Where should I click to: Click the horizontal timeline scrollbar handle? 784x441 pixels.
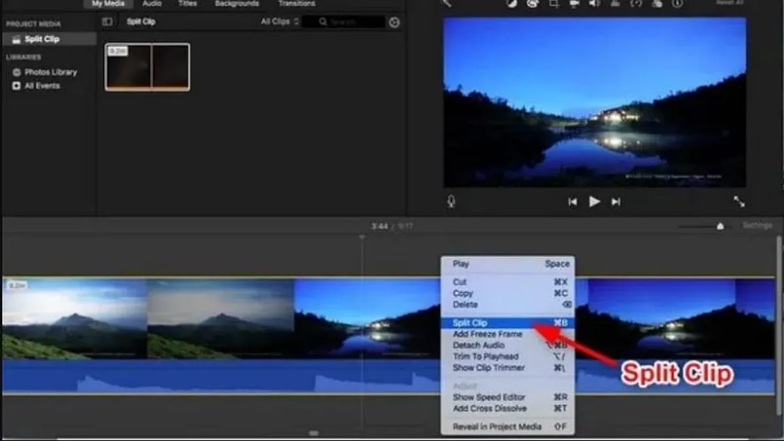(x=314, y=433)
